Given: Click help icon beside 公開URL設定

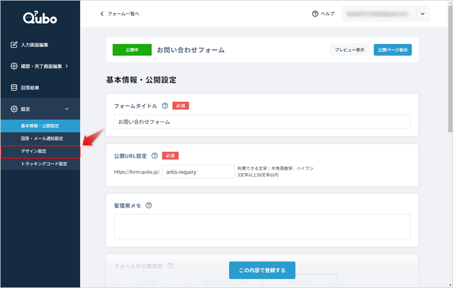Looking at the screenshot, I should [155, 156].
